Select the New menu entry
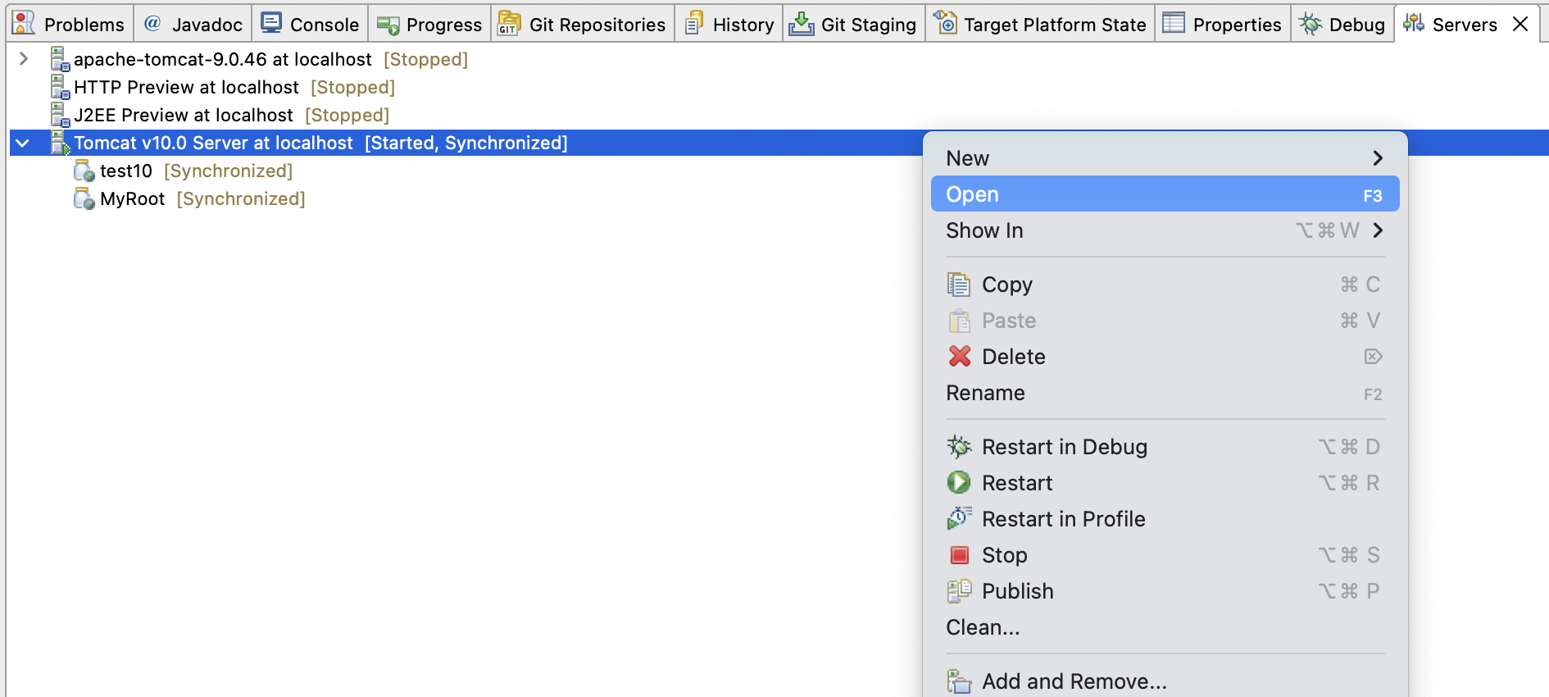 (1165, 158)
